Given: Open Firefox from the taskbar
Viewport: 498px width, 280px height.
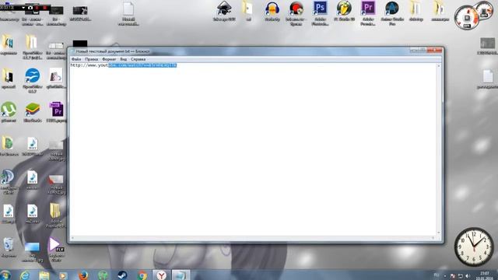Looking at the screenshot, I should [83, 275].
